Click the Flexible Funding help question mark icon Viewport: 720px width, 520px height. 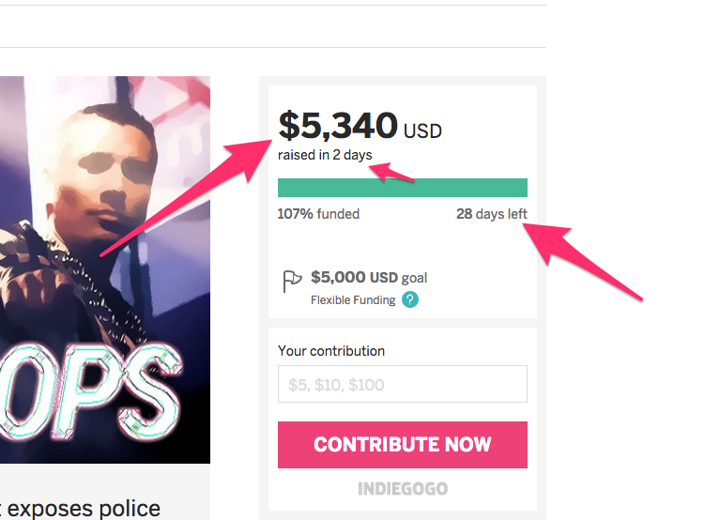[x=410, y=300]
